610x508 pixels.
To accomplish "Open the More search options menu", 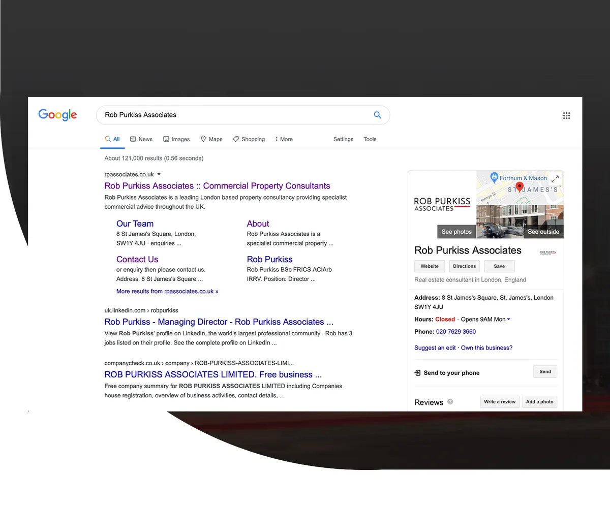I will point(284,139).
